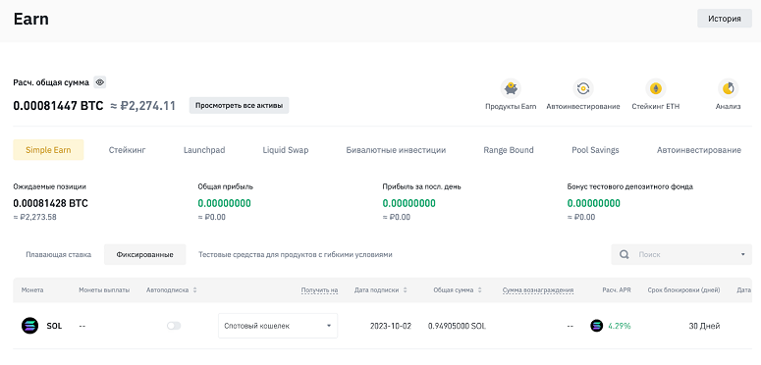Select the Плавающая ставка sub-tab

(x=59, y=254)
